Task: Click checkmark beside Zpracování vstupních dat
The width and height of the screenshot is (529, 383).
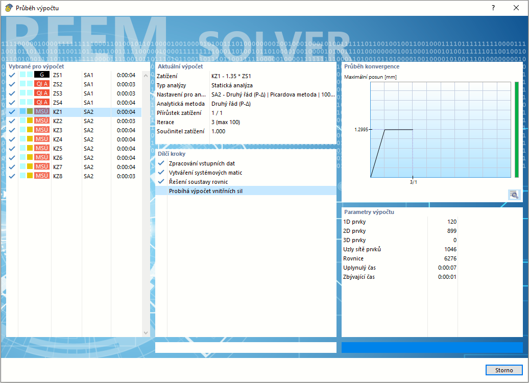Action: pyautogui.click(x=161, y=163)
